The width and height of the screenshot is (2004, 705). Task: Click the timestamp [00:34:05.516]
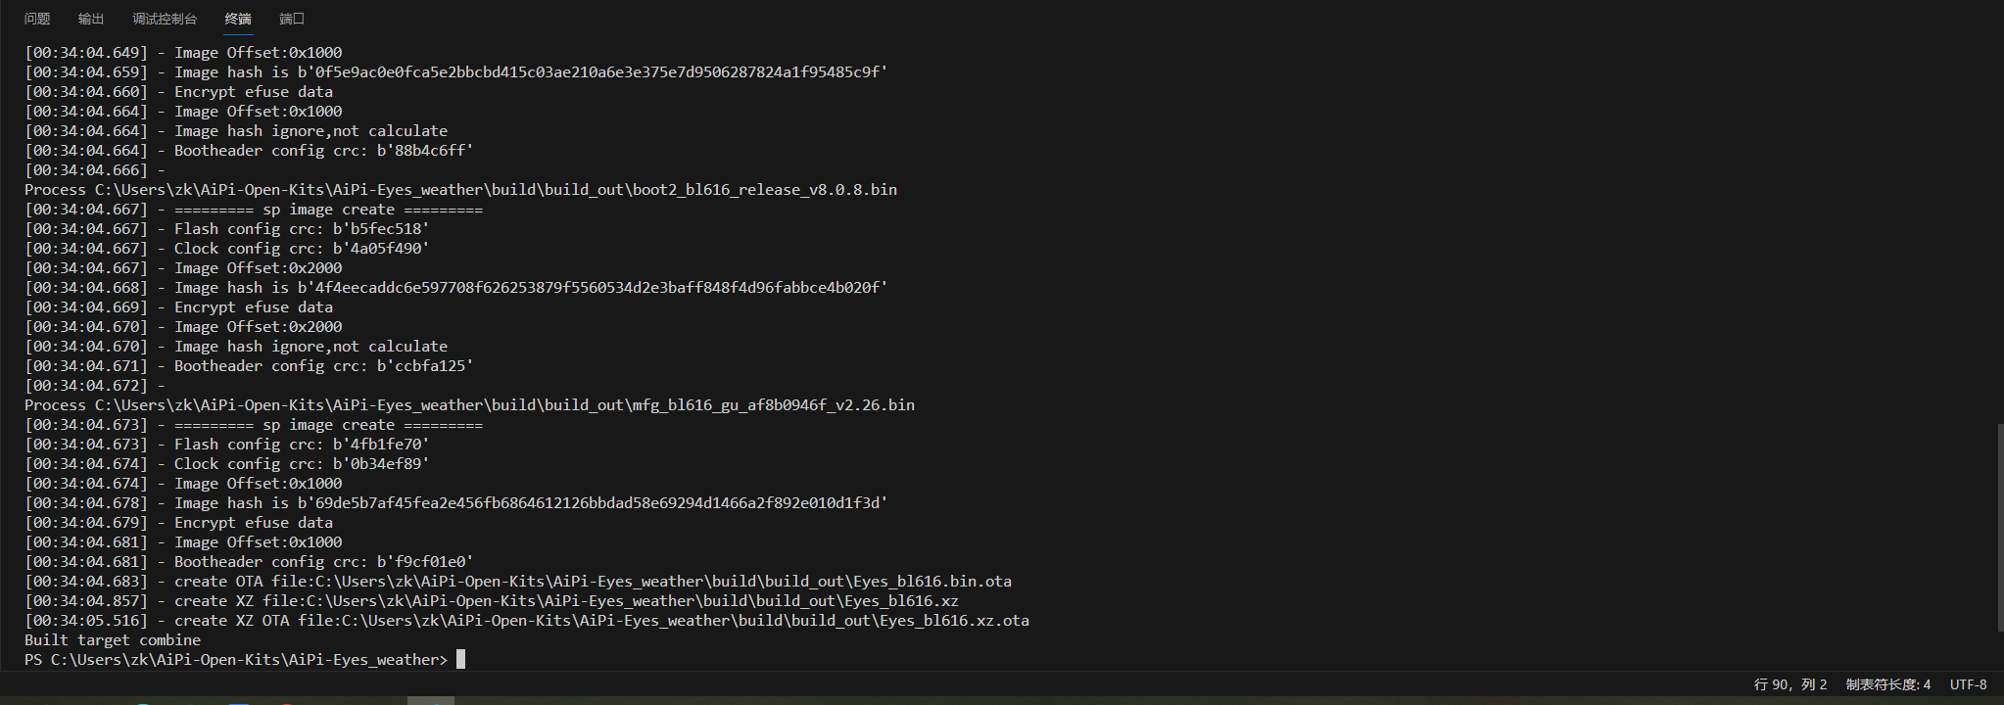86,621
